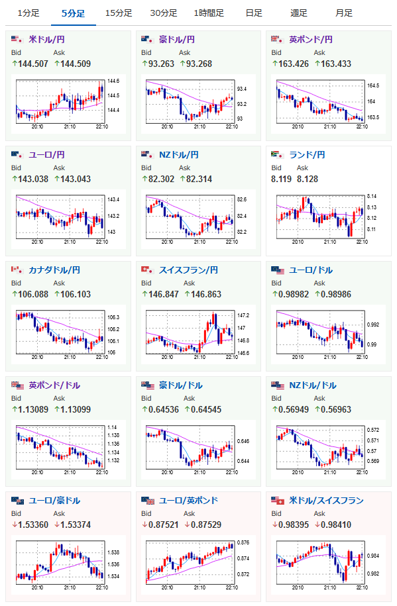Click the UK-Japan flag icon for 英ポンド/円
The width and height of the screenshot is (397, 606).
click(278, 40)
